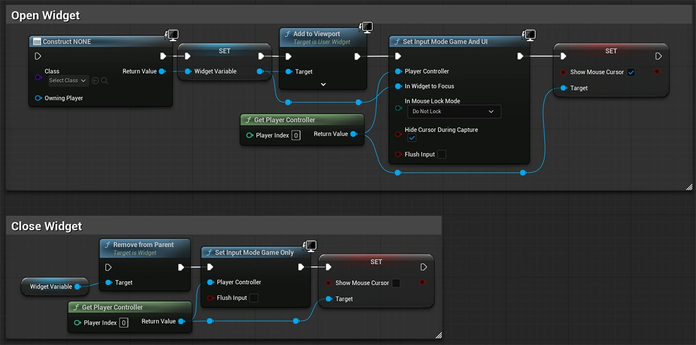696x345 pixels.
Task: Click the Widget Variable input pin on SET node
Action: pyautogui.click(x=188, y=71)
